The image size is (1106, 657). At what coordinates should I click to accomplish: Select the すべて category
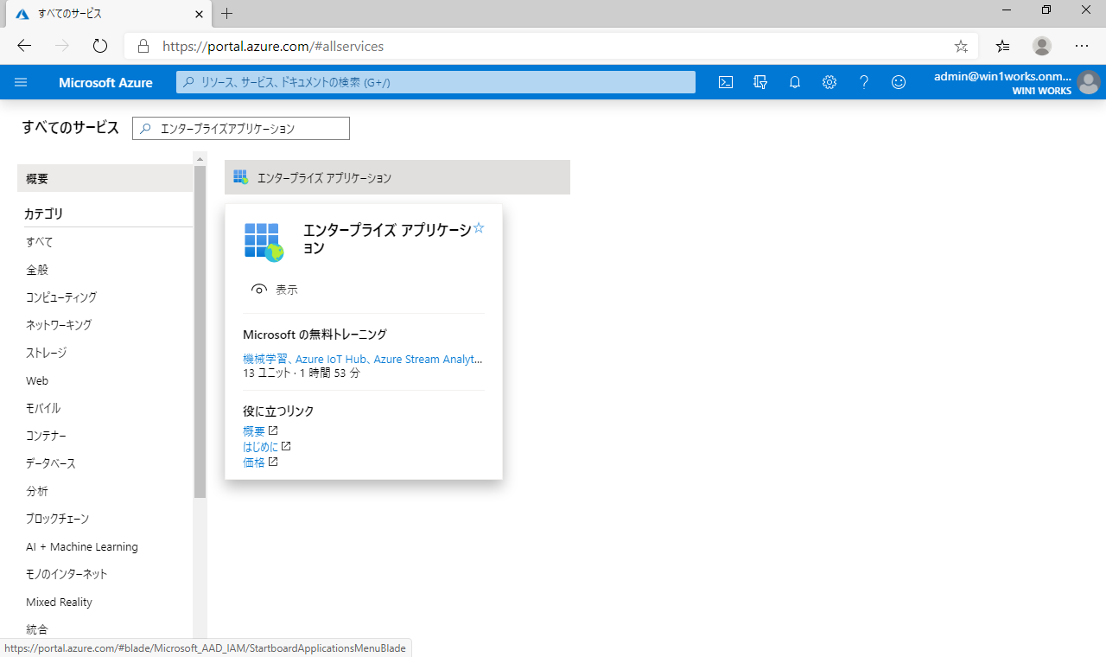(x=40, y=241)
